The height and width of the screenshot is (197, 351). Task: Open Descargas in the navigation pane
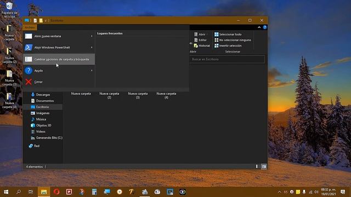43,95
